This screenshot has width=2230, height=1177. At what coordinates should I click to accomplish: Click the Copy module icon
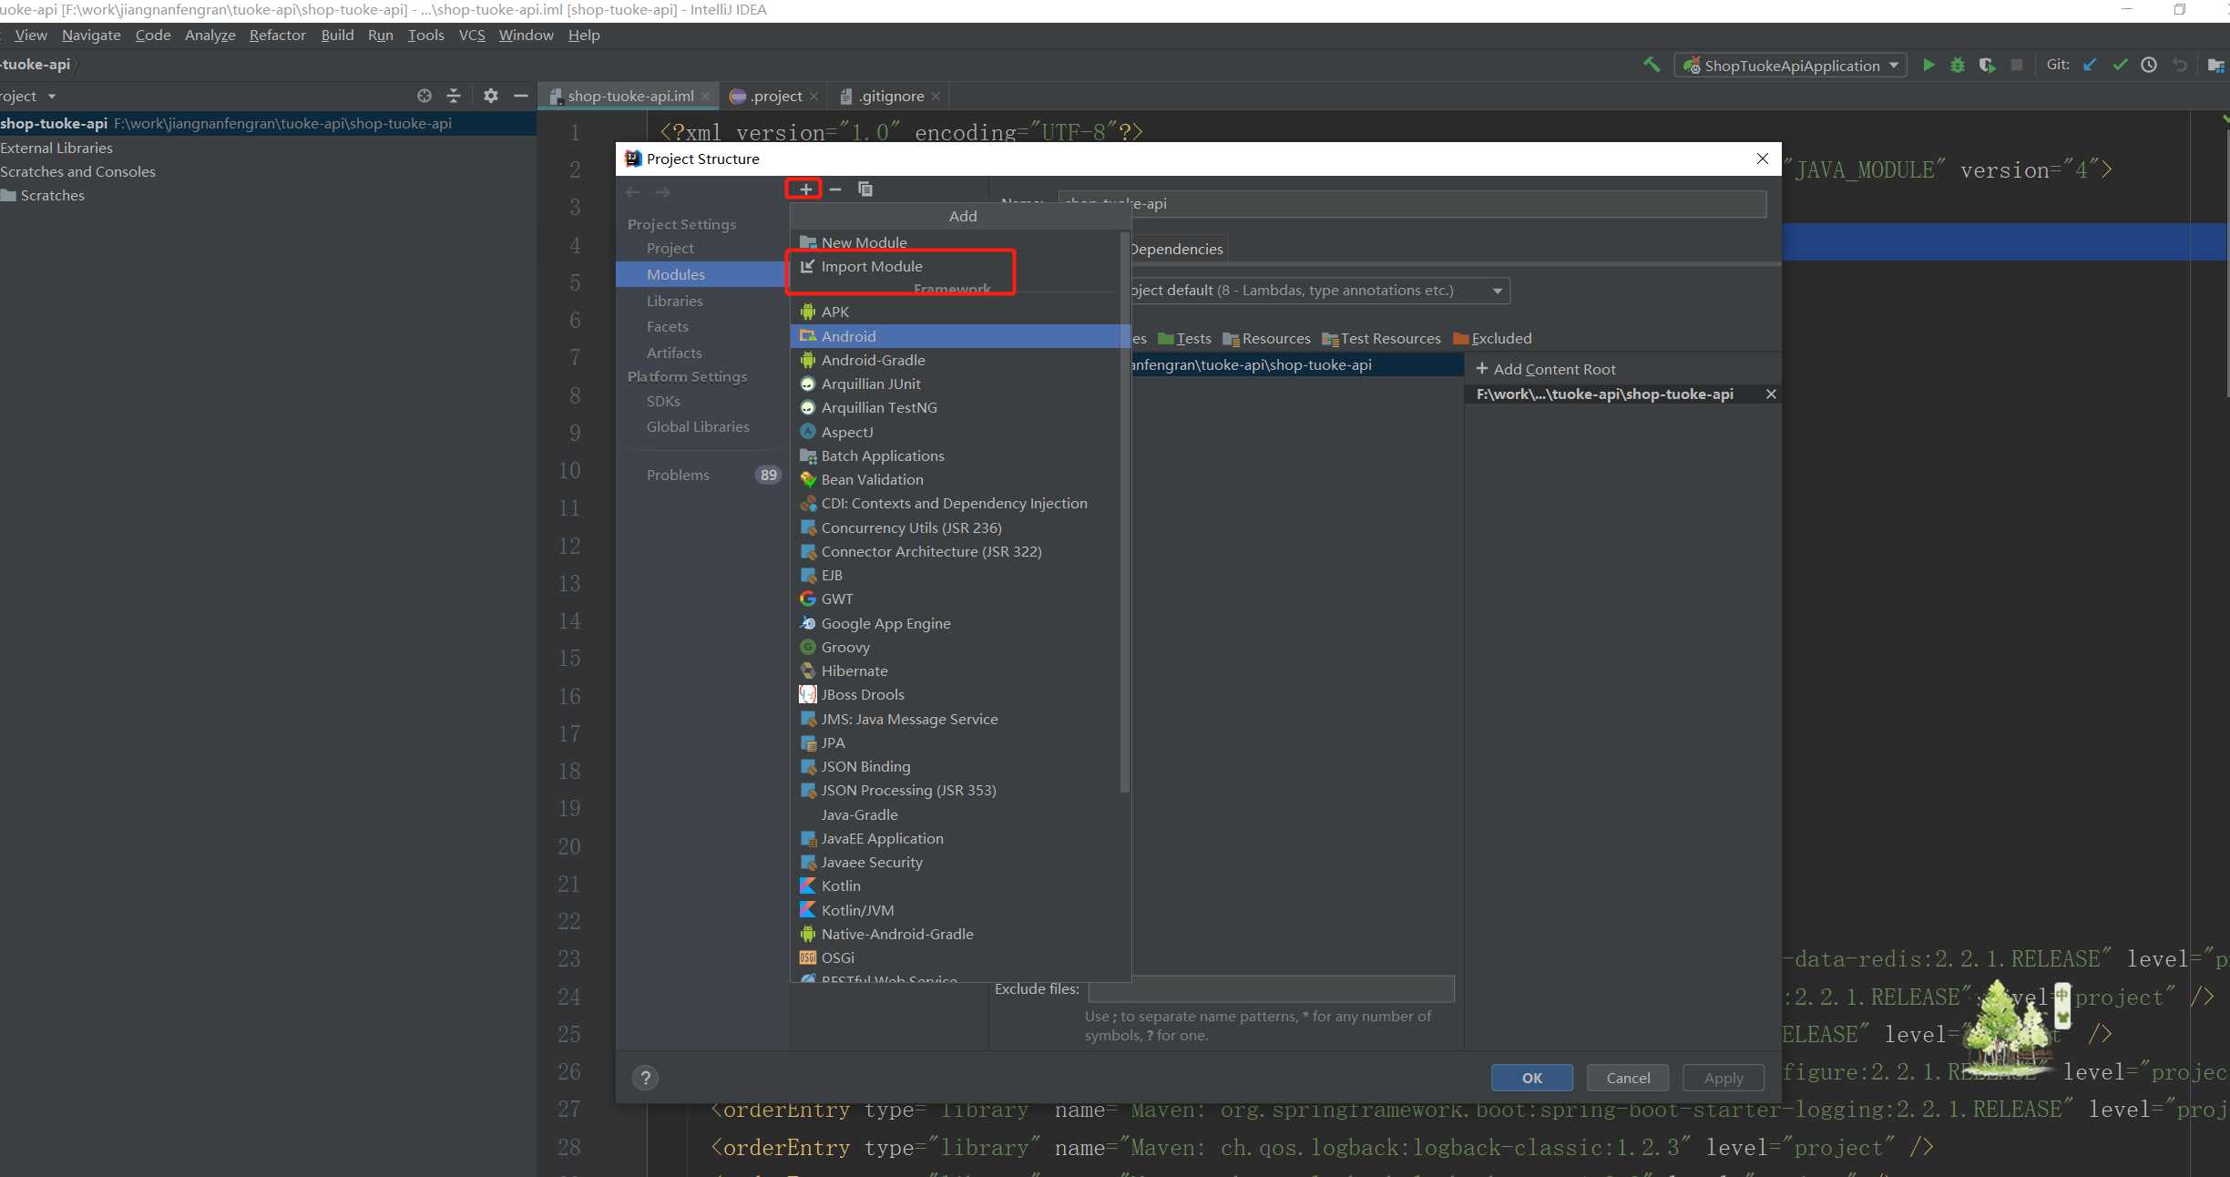pyautogui.click(x=864, y=189)
